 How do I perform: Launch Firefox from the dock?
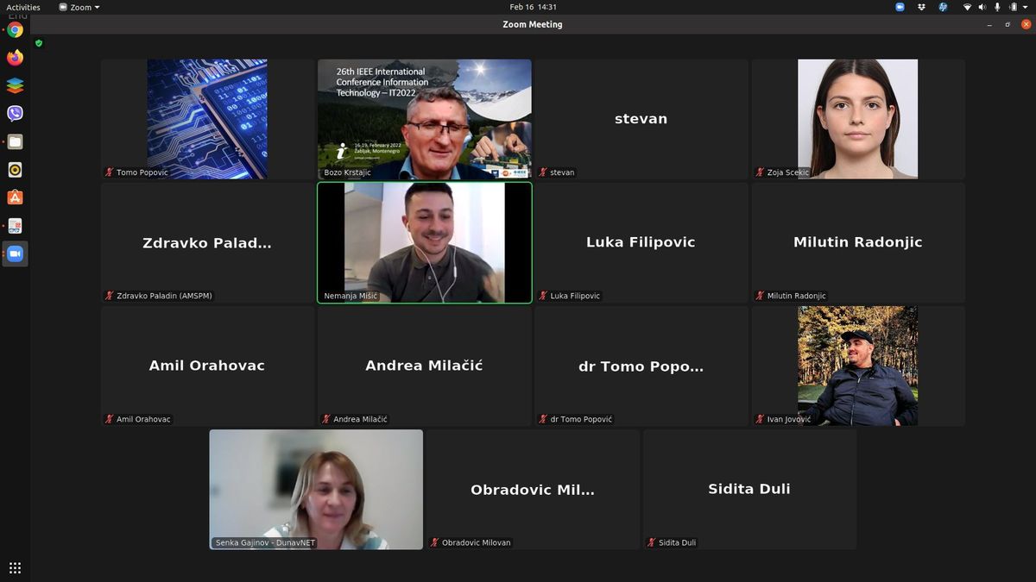point(15,58)
